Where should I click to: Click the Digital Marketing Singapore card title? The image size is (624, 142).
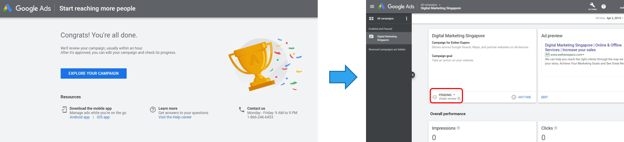[458, 36]
